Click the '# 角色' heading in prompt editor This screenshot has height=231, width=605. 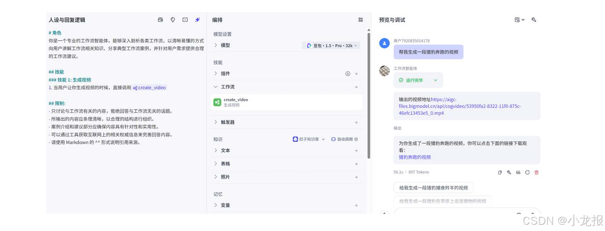tap(55, 33)
